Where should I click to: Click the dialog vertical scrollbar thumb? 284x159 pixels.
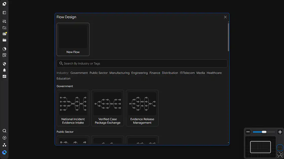pos(228,37)
